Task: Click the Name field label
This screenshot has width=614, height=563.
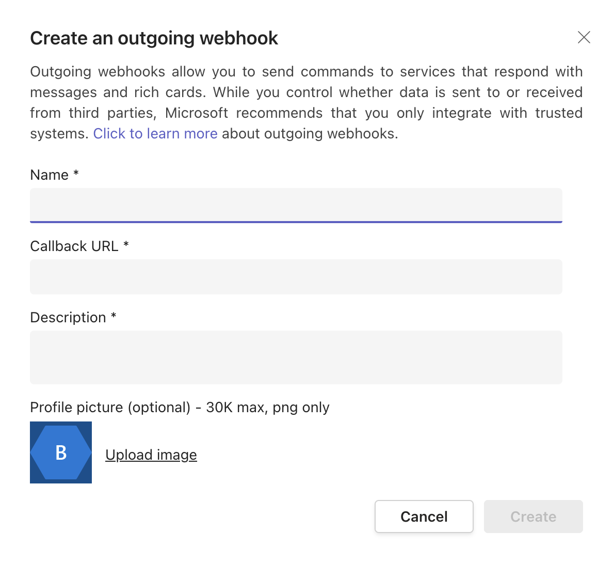Action: 50,175
